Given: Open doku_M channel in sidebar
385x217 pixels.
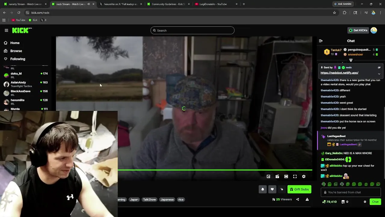Looking at the screenshot, I should (26, 75).
